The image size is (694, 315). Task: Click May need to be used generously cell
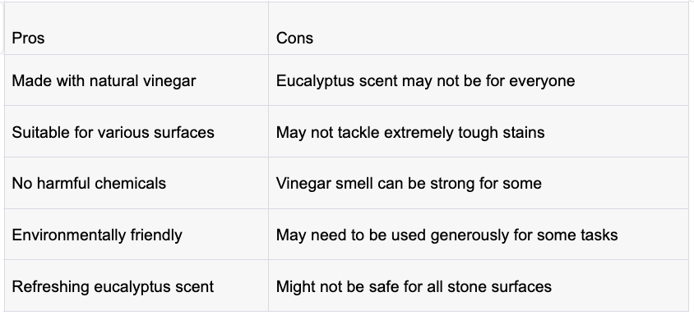[479, 235]
